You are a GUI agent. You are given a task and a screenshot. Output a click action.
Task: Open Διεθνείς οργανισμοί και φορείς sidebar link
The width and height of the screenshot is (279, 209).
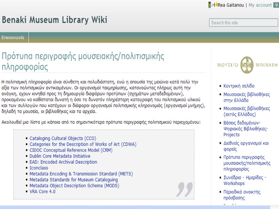point(246,146)
